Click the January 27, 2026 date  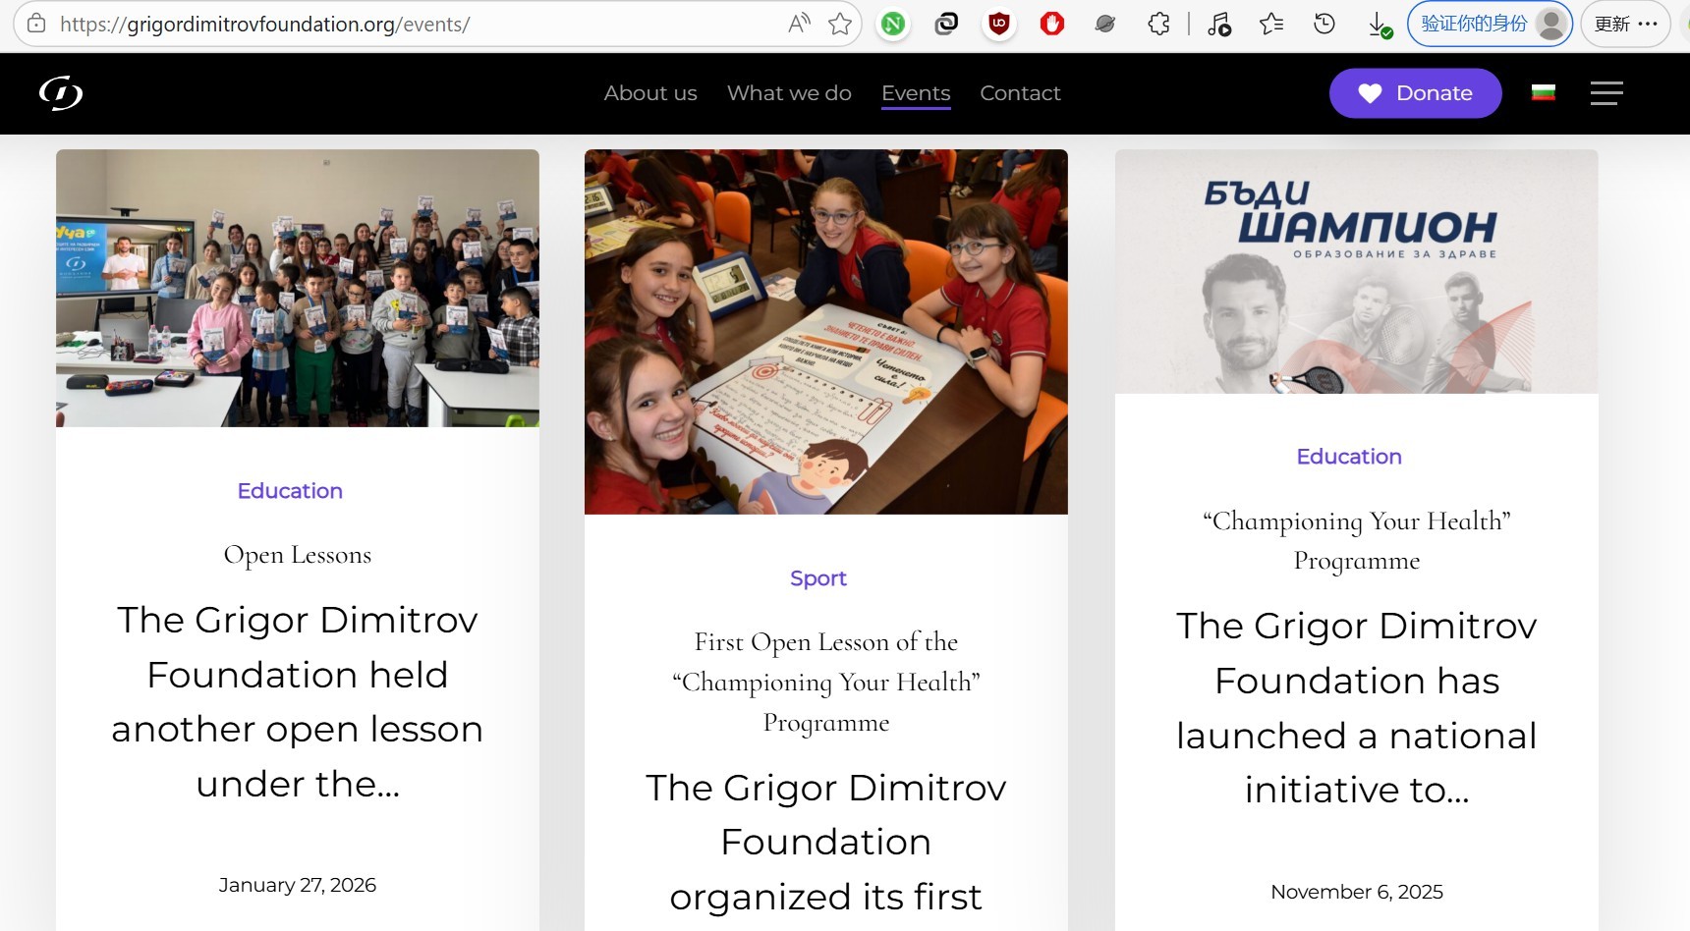click(298, 885)
